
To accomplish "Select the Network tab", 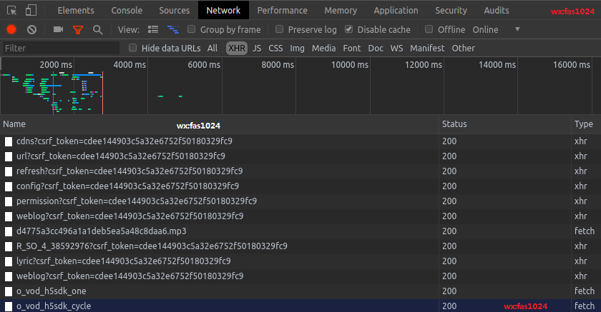I will [x=223, y=10].
